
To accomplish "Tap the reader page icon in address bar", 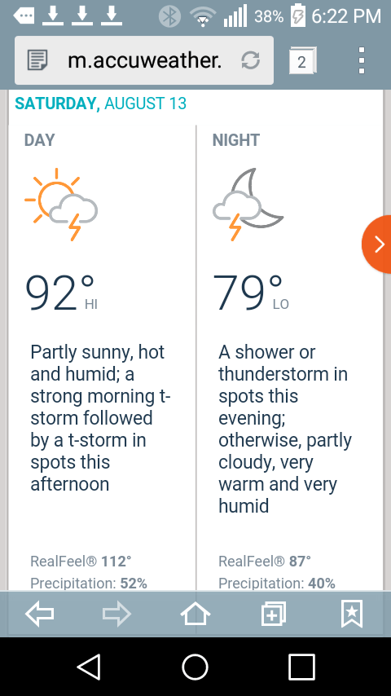I will 37,60.
